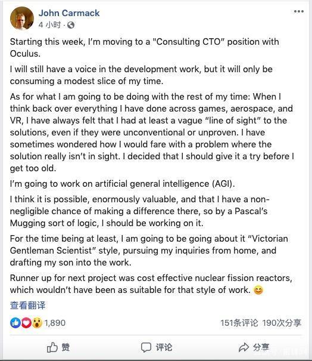Select the 分享 share button label
Screen dimensions: 312x361
tap(261, 347)
